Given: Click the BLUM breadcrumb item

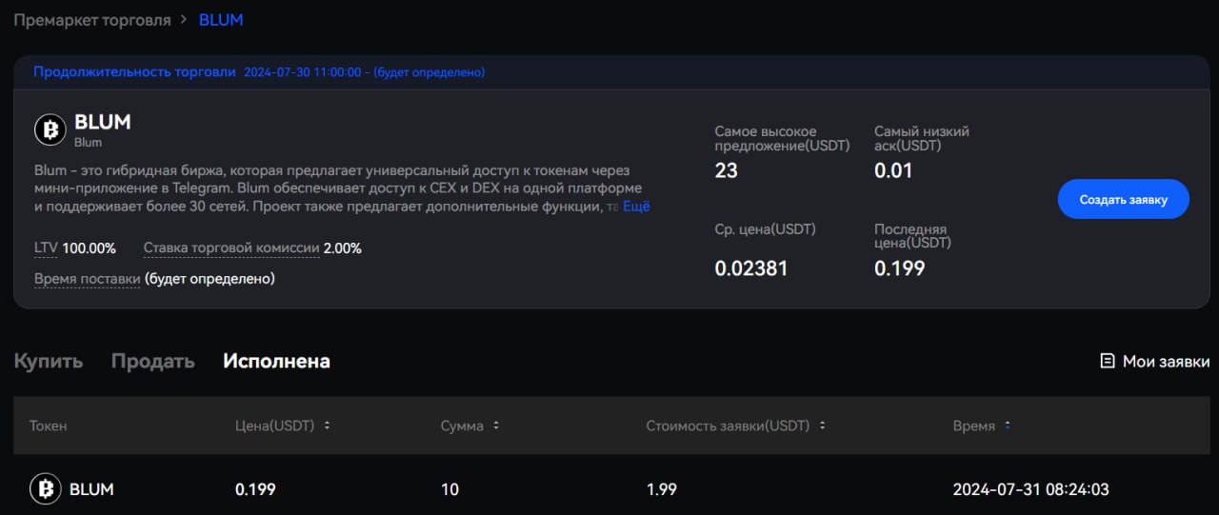Looking at the screenshot, I should coord(221,20).
